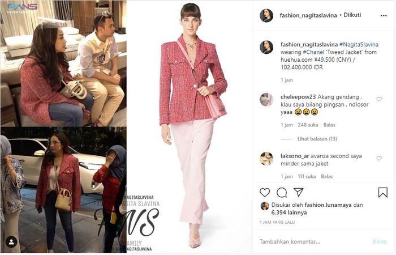Reply to laksono_ar with Balas
Screen dimensions: 396x255
click(327, 176)
